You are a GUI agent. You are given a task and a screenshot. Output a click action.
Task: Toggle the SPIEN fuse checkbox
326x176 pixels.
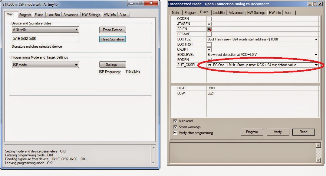tap(209, 29)
